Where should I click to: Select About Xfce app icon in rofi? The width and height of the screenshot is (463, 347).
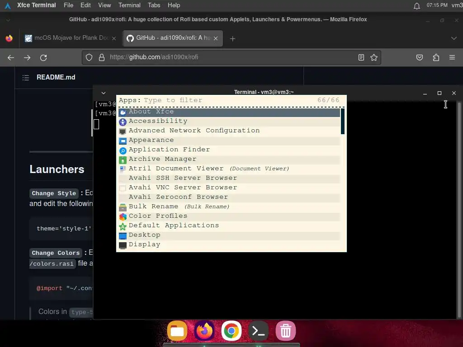(x=123, y=112)
